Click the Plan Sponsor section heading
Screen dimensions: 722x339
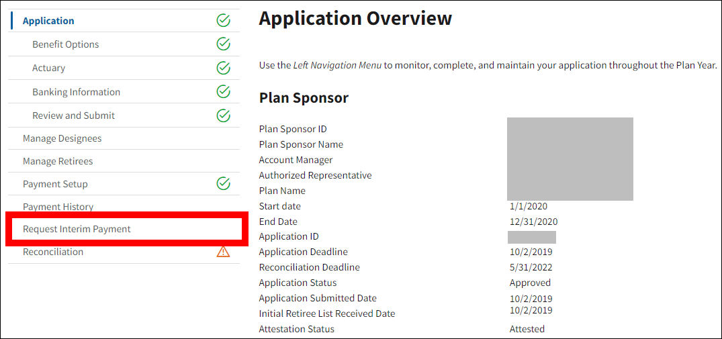304,98
